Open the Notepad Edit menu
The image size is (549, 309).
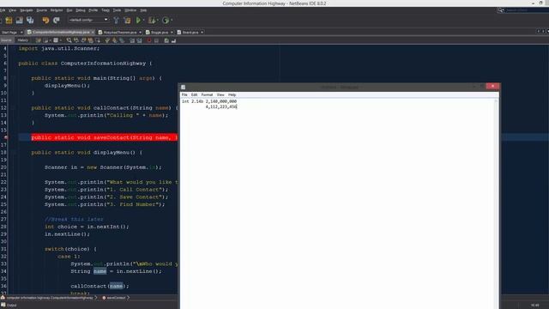point(194,94)
